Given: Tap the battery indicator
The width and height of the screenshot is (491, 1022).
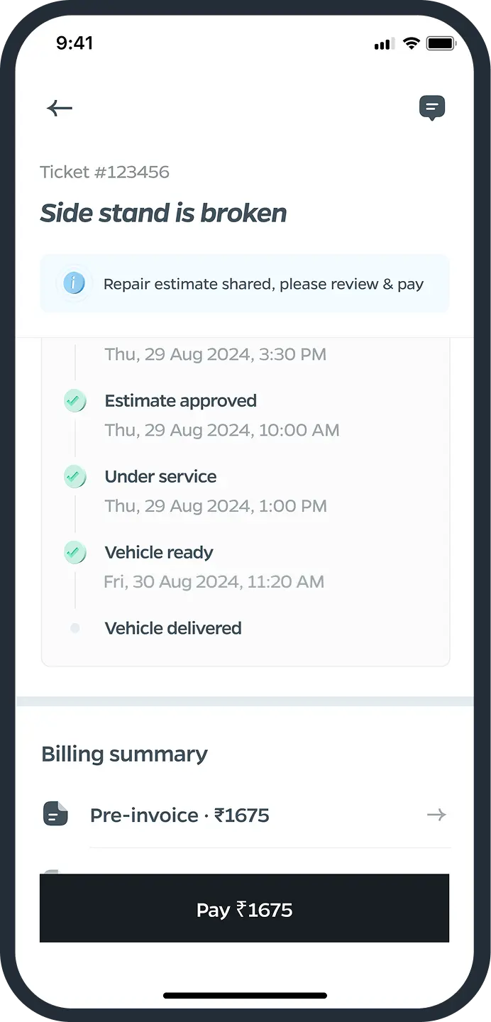Looking at the screenshot, I should pyautogui.click(x=440, y=43).
